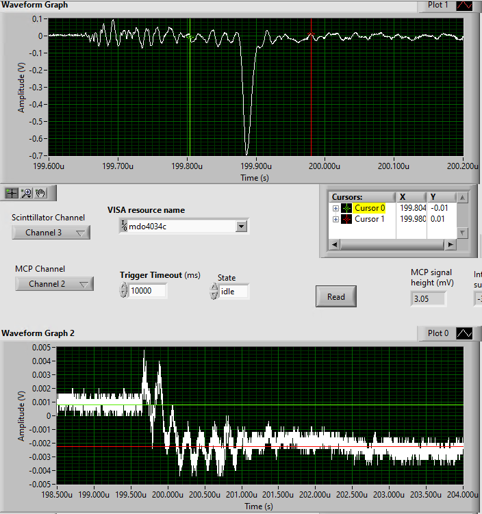Viewport: 482px width, 514px height.
Task: Click the Cursor 1 X value 199.980
Action: [x=412, y=219]
